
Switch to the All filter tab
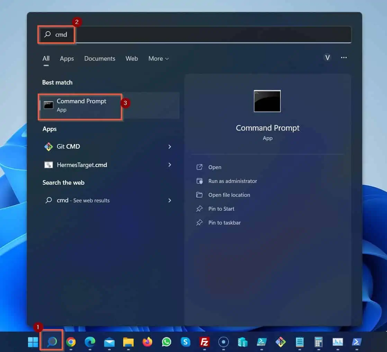coord(46,59)
